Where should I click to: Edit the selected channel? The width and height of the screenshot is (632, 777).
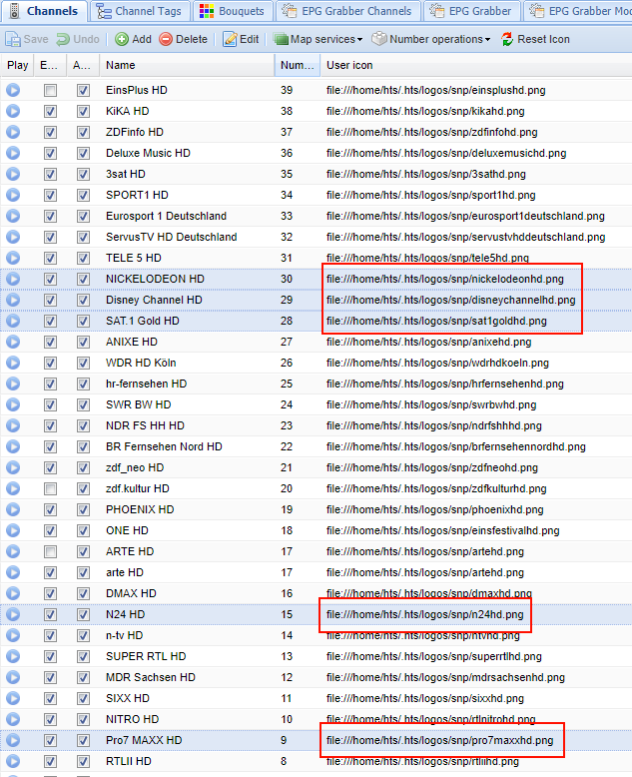coord(241,39)
